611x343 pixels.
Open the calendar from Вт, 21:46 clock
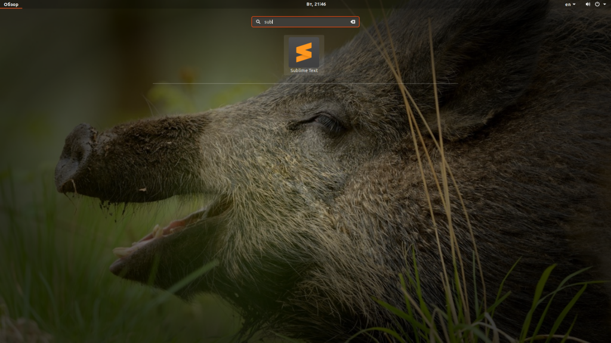pos(316,4)
